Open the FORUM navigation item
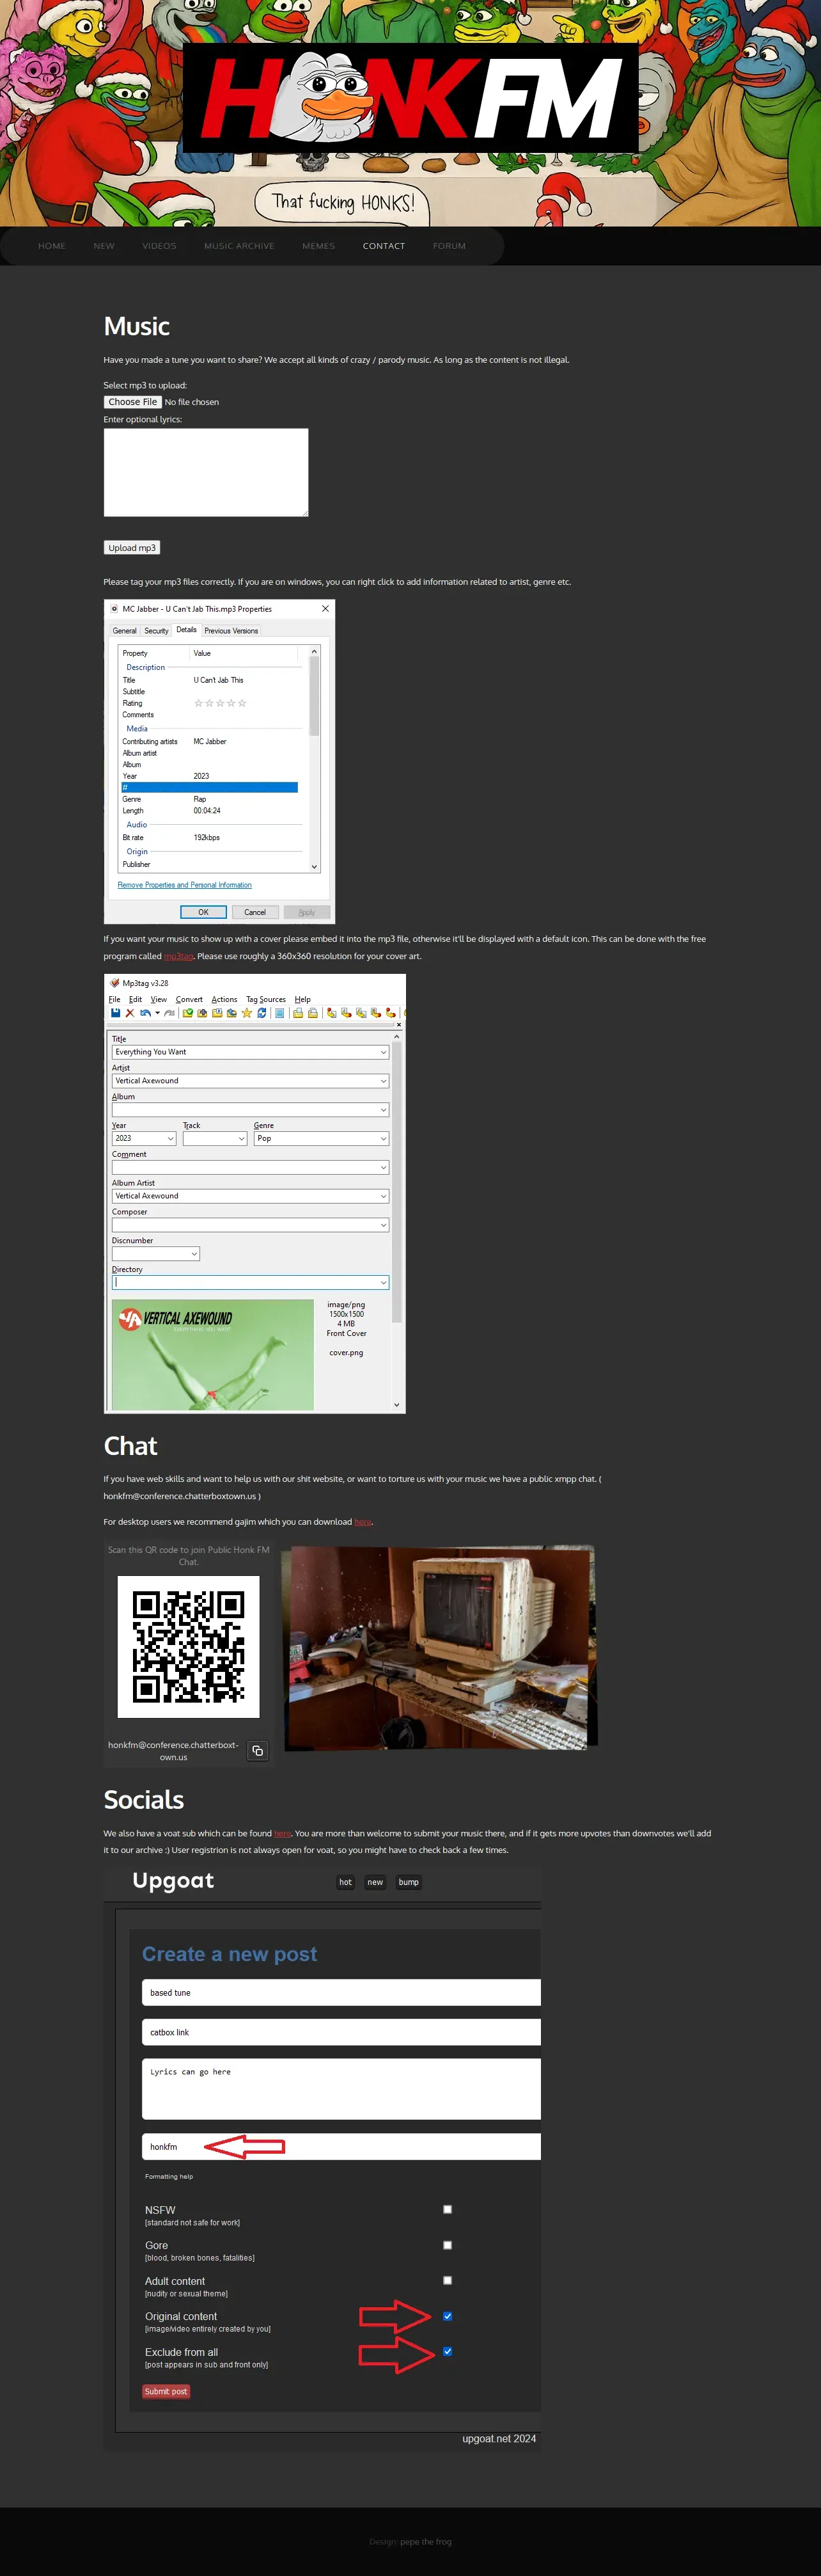Screen dimensions: 821x2576 [x=450, y=246]
